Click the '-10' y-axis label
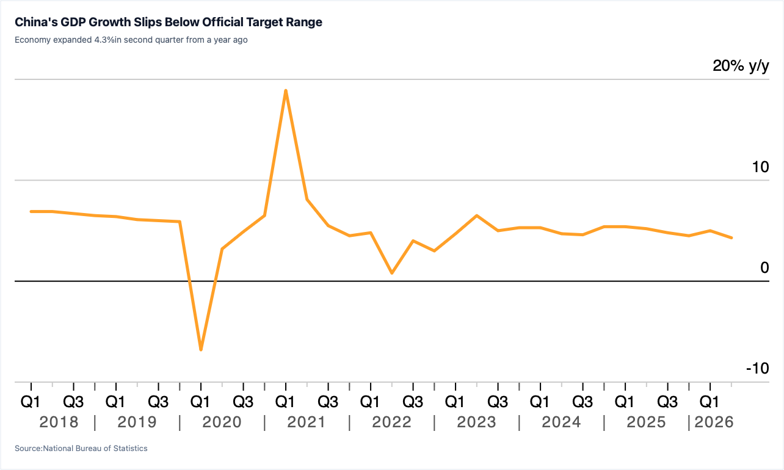This screenshot has height=470, width=784. point(757,369)
